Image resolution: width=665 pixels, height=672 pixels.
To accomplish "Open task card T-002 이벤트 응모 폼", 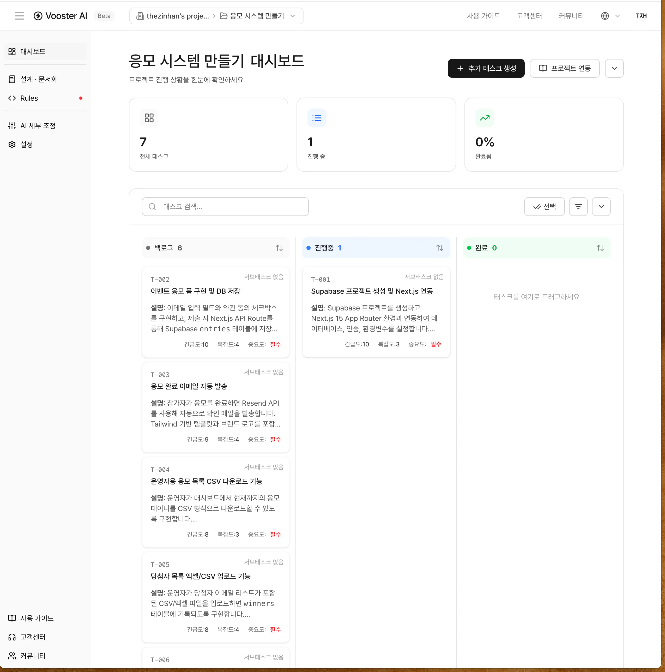I will click(x=216, y=312).
